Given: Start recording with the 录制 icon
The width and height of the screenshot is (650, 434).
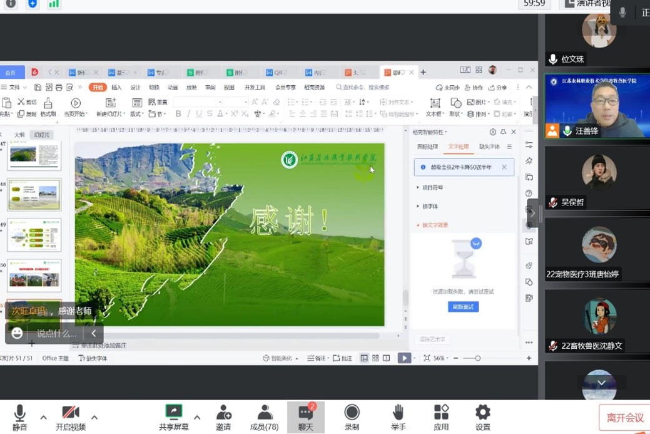Looking at the screenshot, I should (352, 412).
